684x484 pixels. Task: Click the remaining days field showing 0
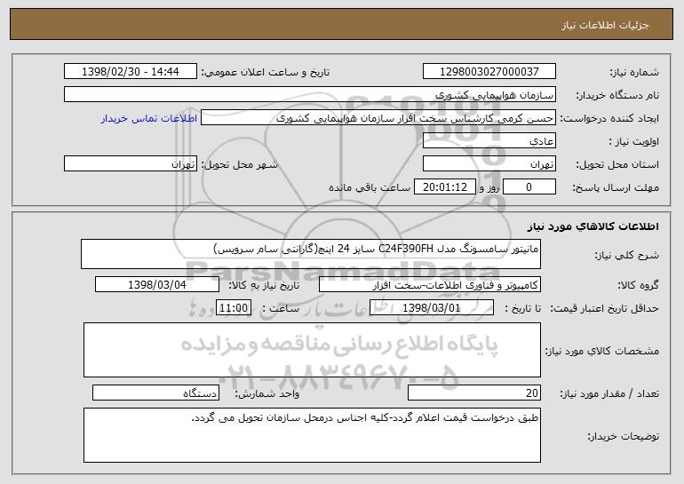[x=529, y=187]
